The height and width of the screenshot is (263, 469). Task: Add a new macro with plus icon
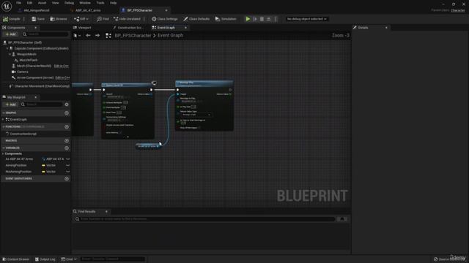67,140
